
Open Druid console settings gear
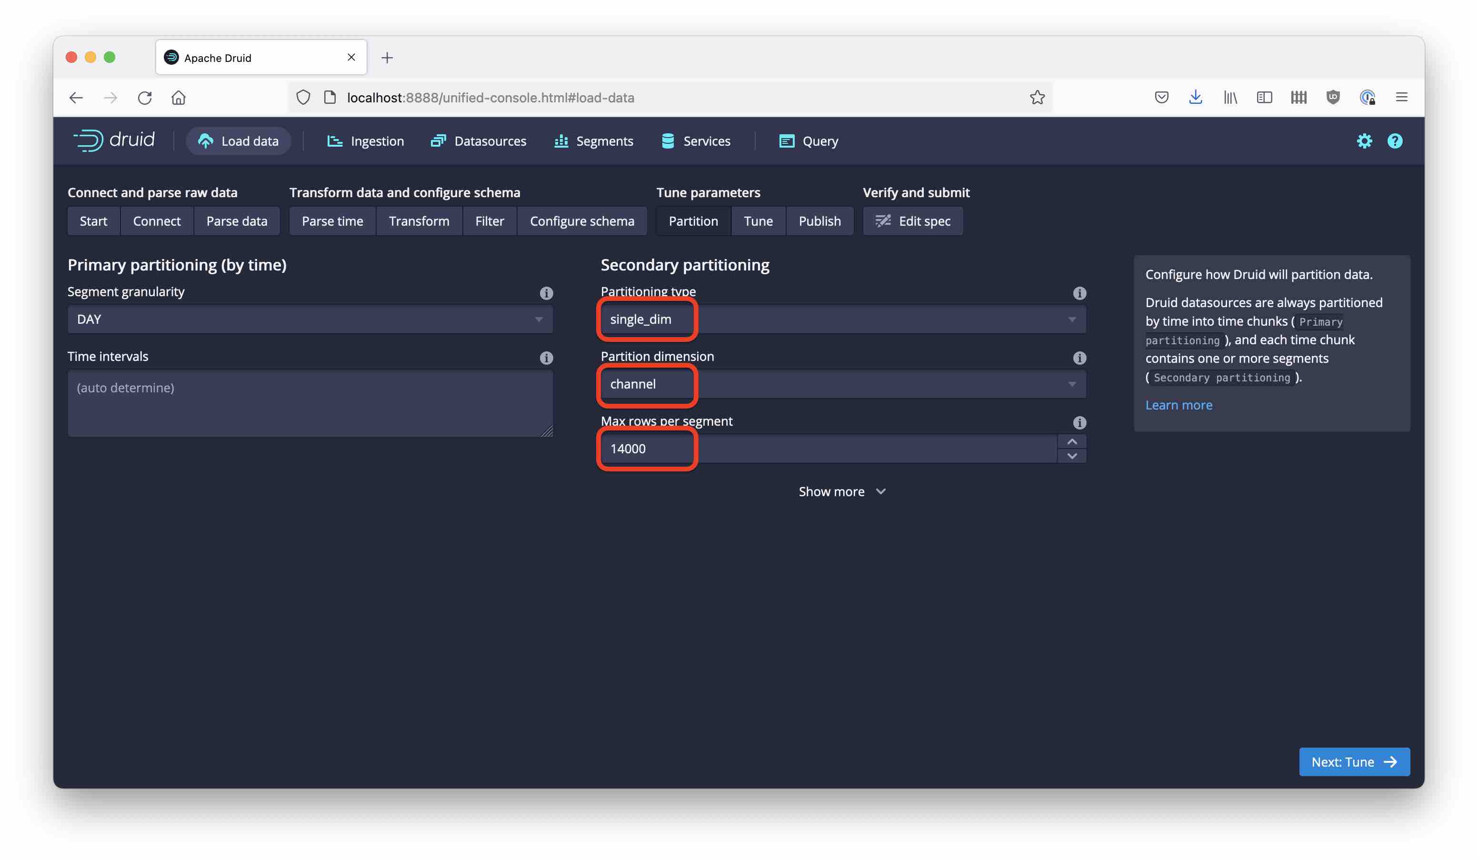(1365, 141)
